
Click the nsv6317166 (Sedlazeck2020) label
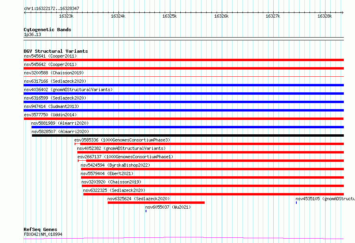coord(55,81)
